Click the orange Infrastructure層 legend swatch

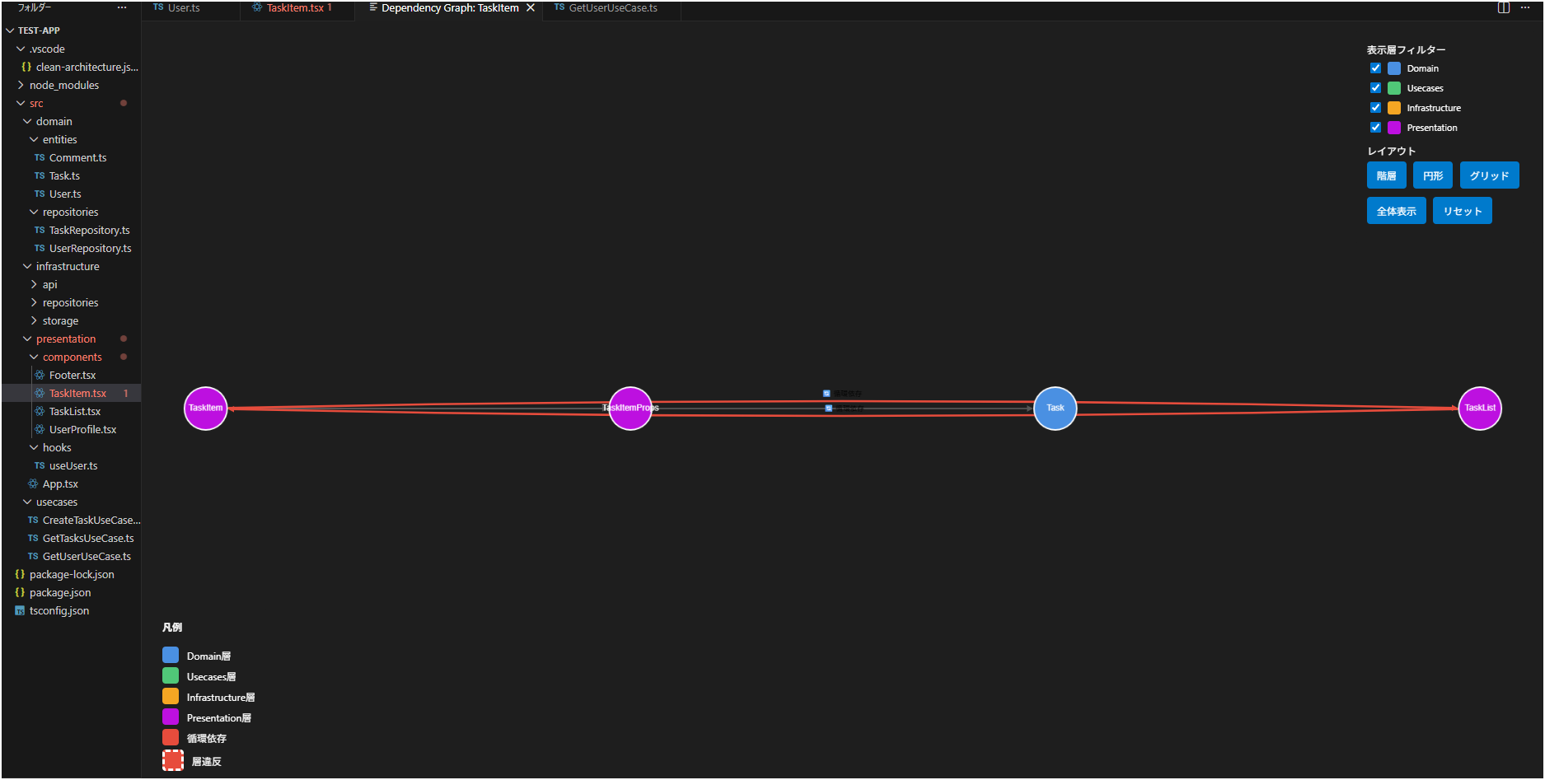point(171,696)
